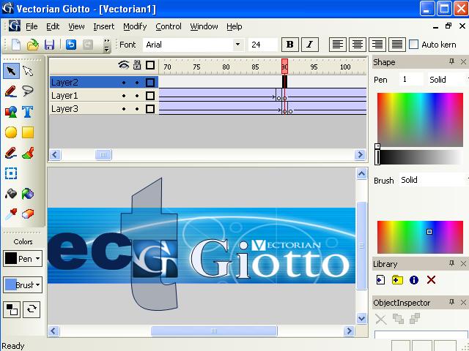The height and width of the screenshot is (351, 469).
Task: Click the Library info icon
Action: (414, 280)
